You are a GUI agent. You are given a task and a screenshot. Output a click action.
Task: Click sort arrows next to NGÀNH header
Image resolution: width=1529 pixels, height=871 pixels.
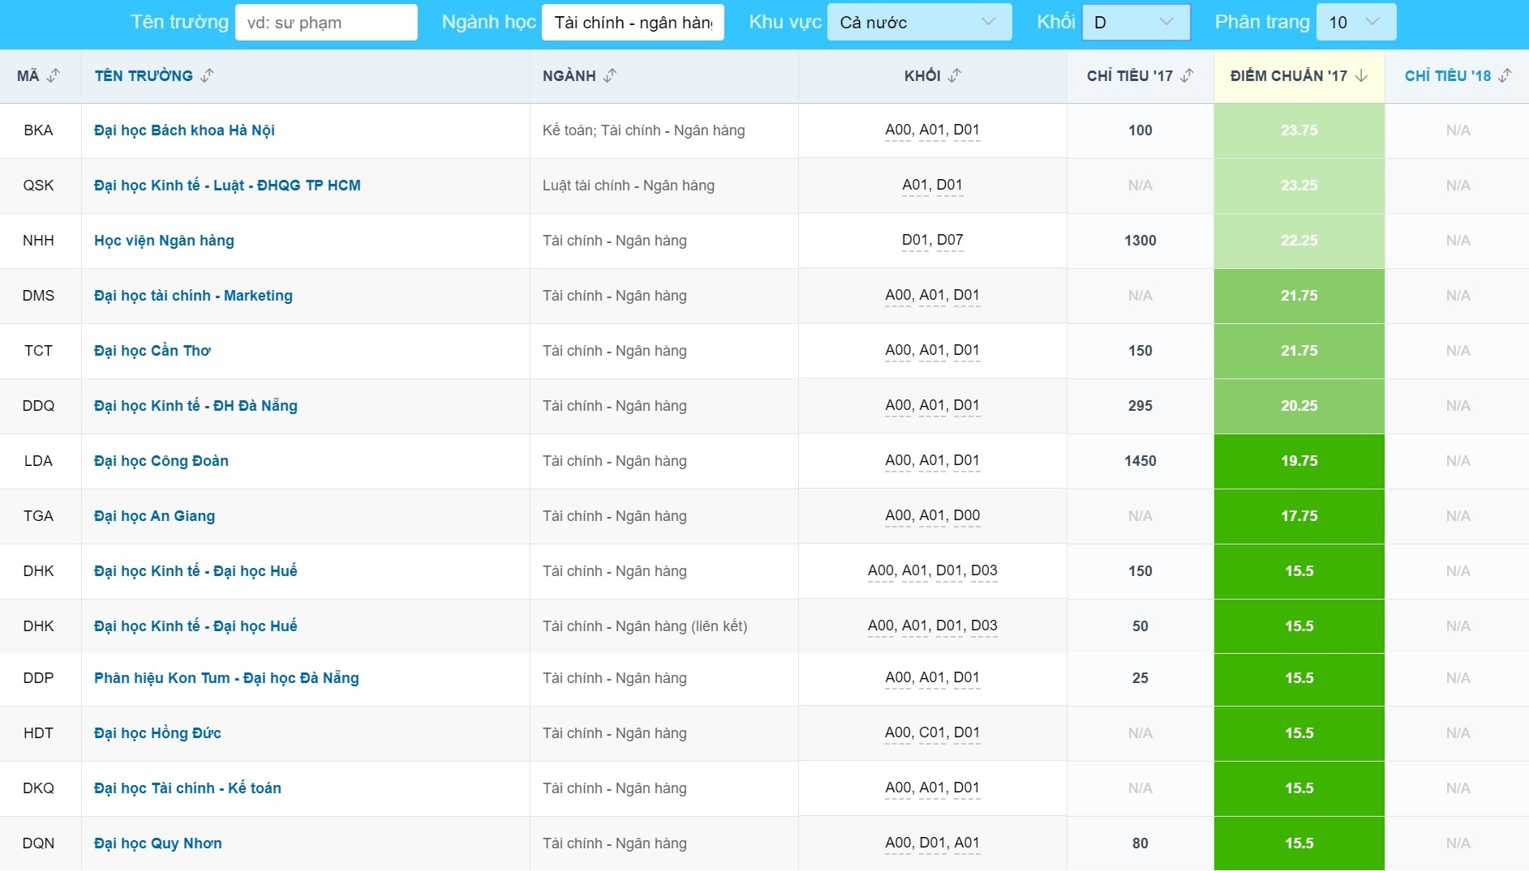(610, 75)
